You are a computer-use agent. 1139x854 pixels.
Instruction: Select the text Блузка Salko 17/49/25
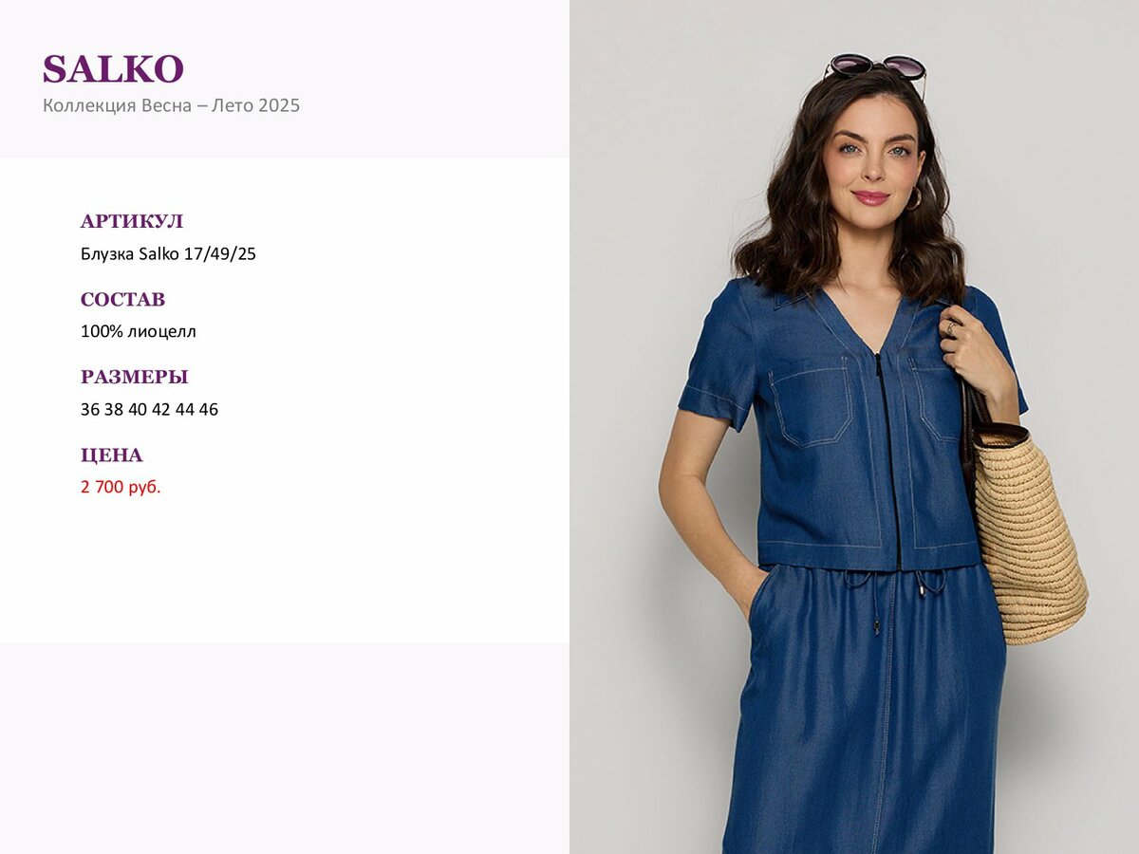click(168, 254)
